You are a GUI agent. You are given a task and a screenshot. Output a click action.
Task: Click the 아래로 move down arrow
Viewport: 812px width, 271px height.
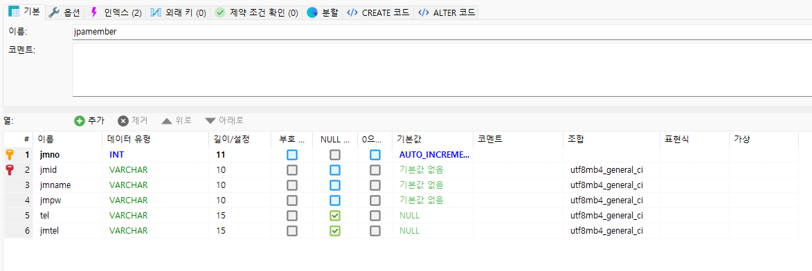[210, 121]
